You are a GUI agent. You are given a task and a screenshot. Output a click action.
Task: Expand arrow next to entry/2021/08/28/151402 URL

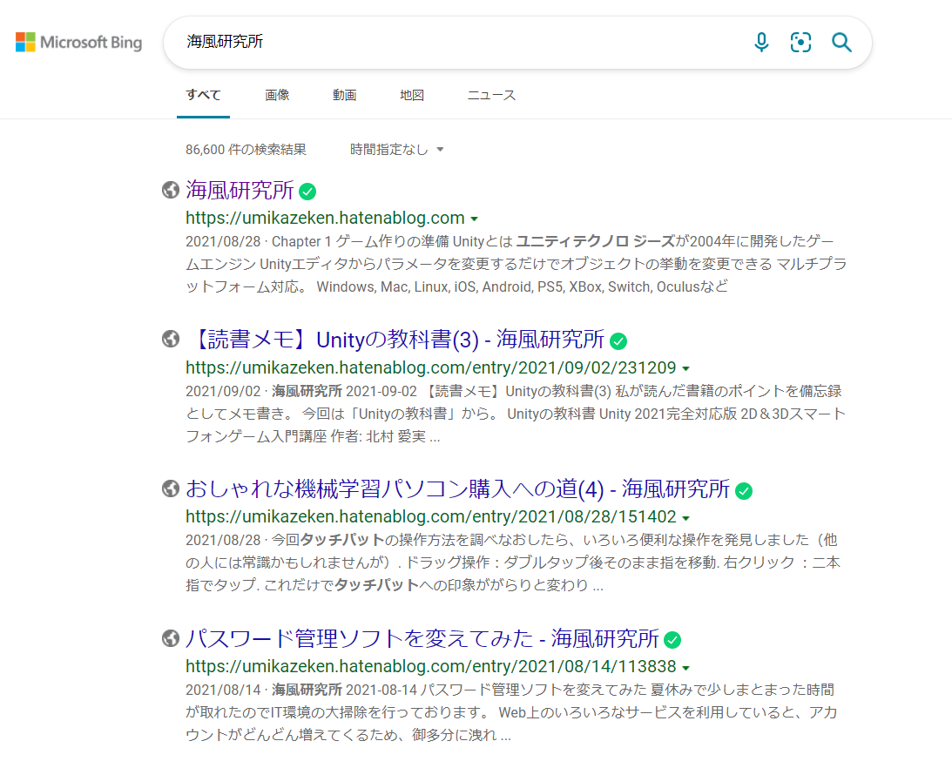point(686,518)
